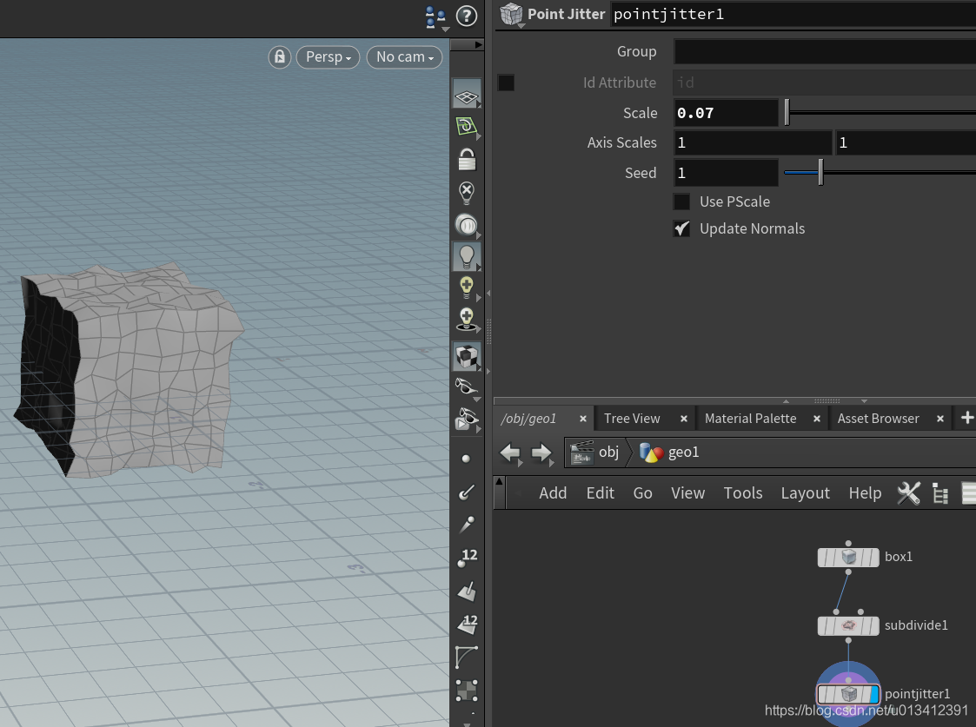Open the Go menu

[x=642, y=493]
